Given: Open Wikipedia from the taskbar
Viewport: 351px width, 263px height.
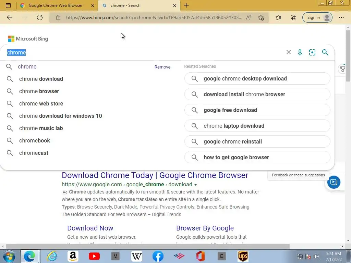Looking at the screenshot, I should point(136,256).
